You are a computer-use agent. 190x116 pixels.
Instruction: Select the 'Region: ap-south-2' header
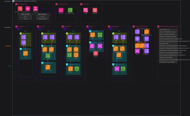[x=42, y=14]
